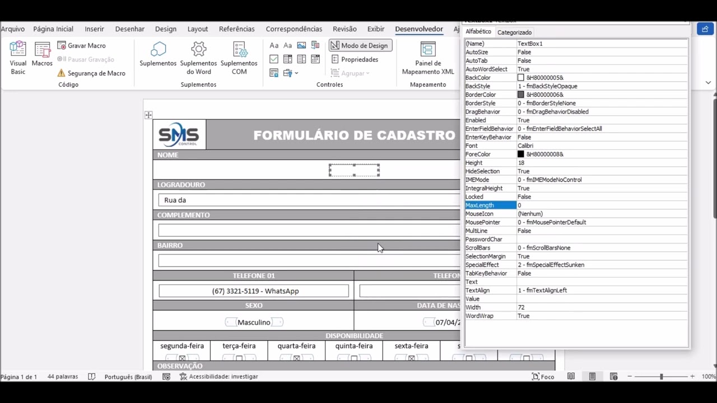Select the PasswordChar property row
Screen dimensions: 717x403
pos(576,240)
